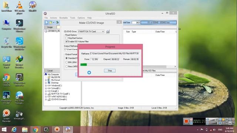
Task: Click the recorder monitor screen icon
Action: (230, 123)
